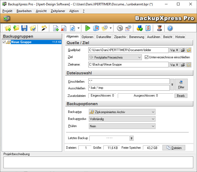197x172 pixels.
Task: Click the notes with clock icon
Action: click(x=105, y=28)
